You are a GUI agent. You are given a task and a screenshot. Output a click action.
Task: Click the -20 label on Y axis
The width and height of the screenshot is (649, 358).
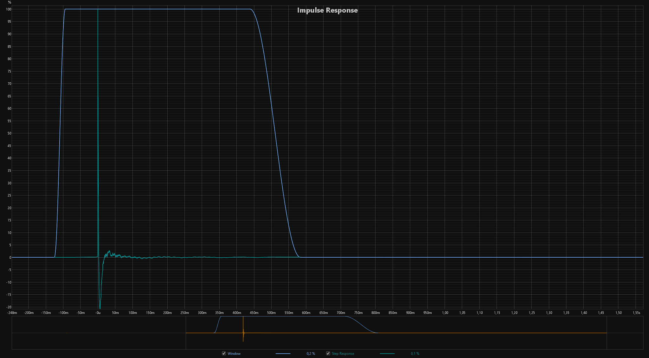(x=9, y=307)
